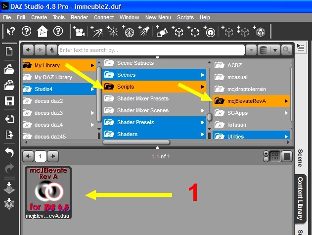Click the back navigation arrow in search bar
Image resolution: width=312 pixels, height=235 pixels.
[28, 50]
